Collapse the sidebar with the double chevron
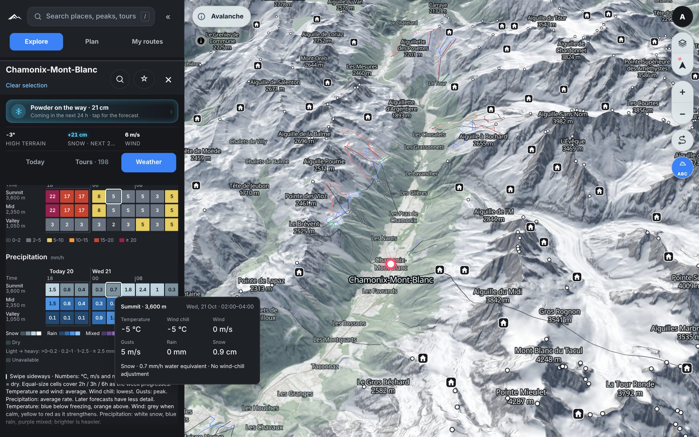699x437 pixels. coord(168,17)
